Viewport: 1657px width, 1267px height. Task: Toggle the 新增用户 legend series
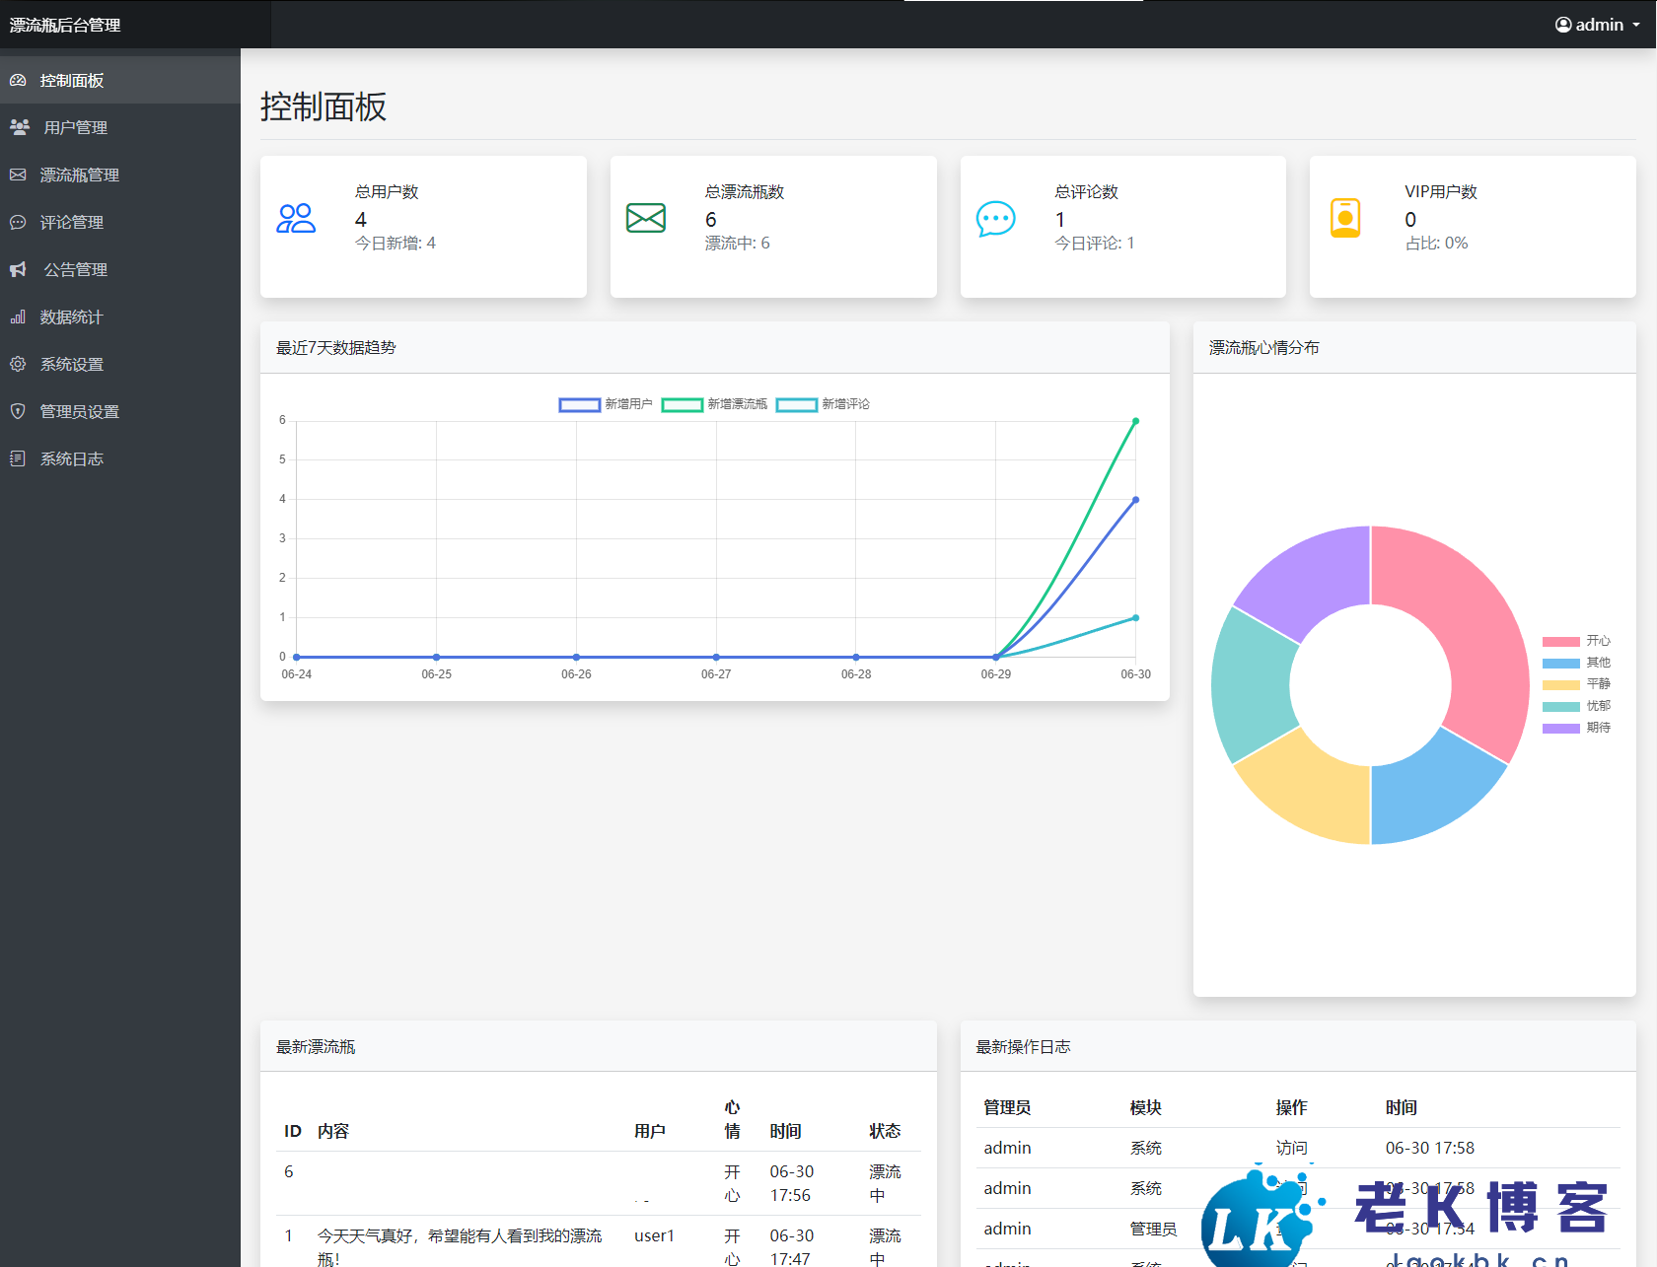(606, 404)
